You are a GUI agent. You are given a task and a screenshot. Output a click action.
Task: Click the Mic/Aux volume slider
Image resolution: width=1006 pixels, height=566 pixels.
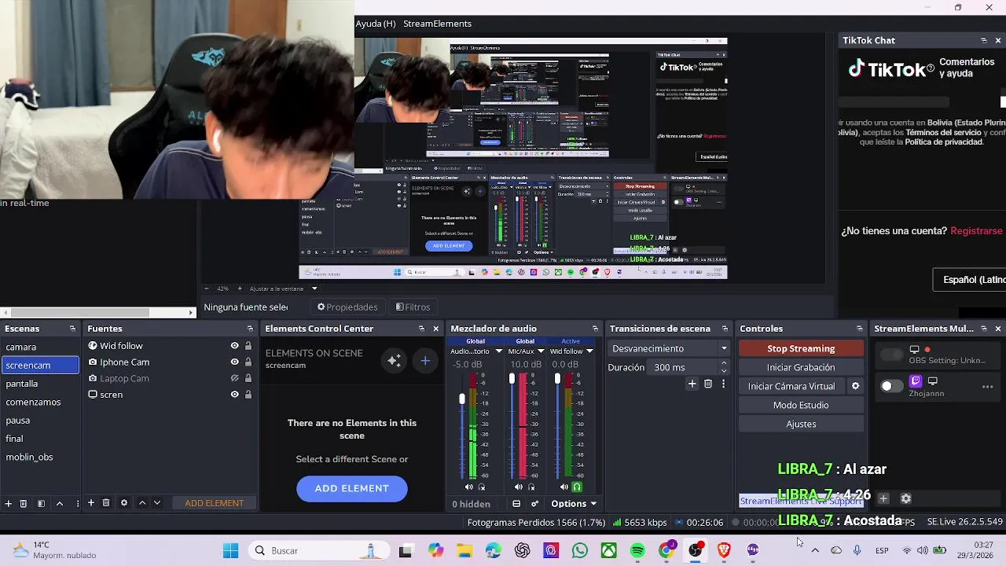(512, 424)
